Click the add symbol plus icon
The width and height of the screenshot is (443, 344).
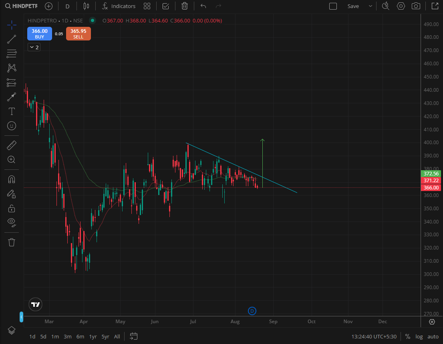click(48, 6)
